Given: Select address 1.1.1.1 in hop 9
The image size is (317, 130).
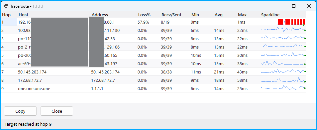Looking at the screenshot, I should click(x=97, y=88).
